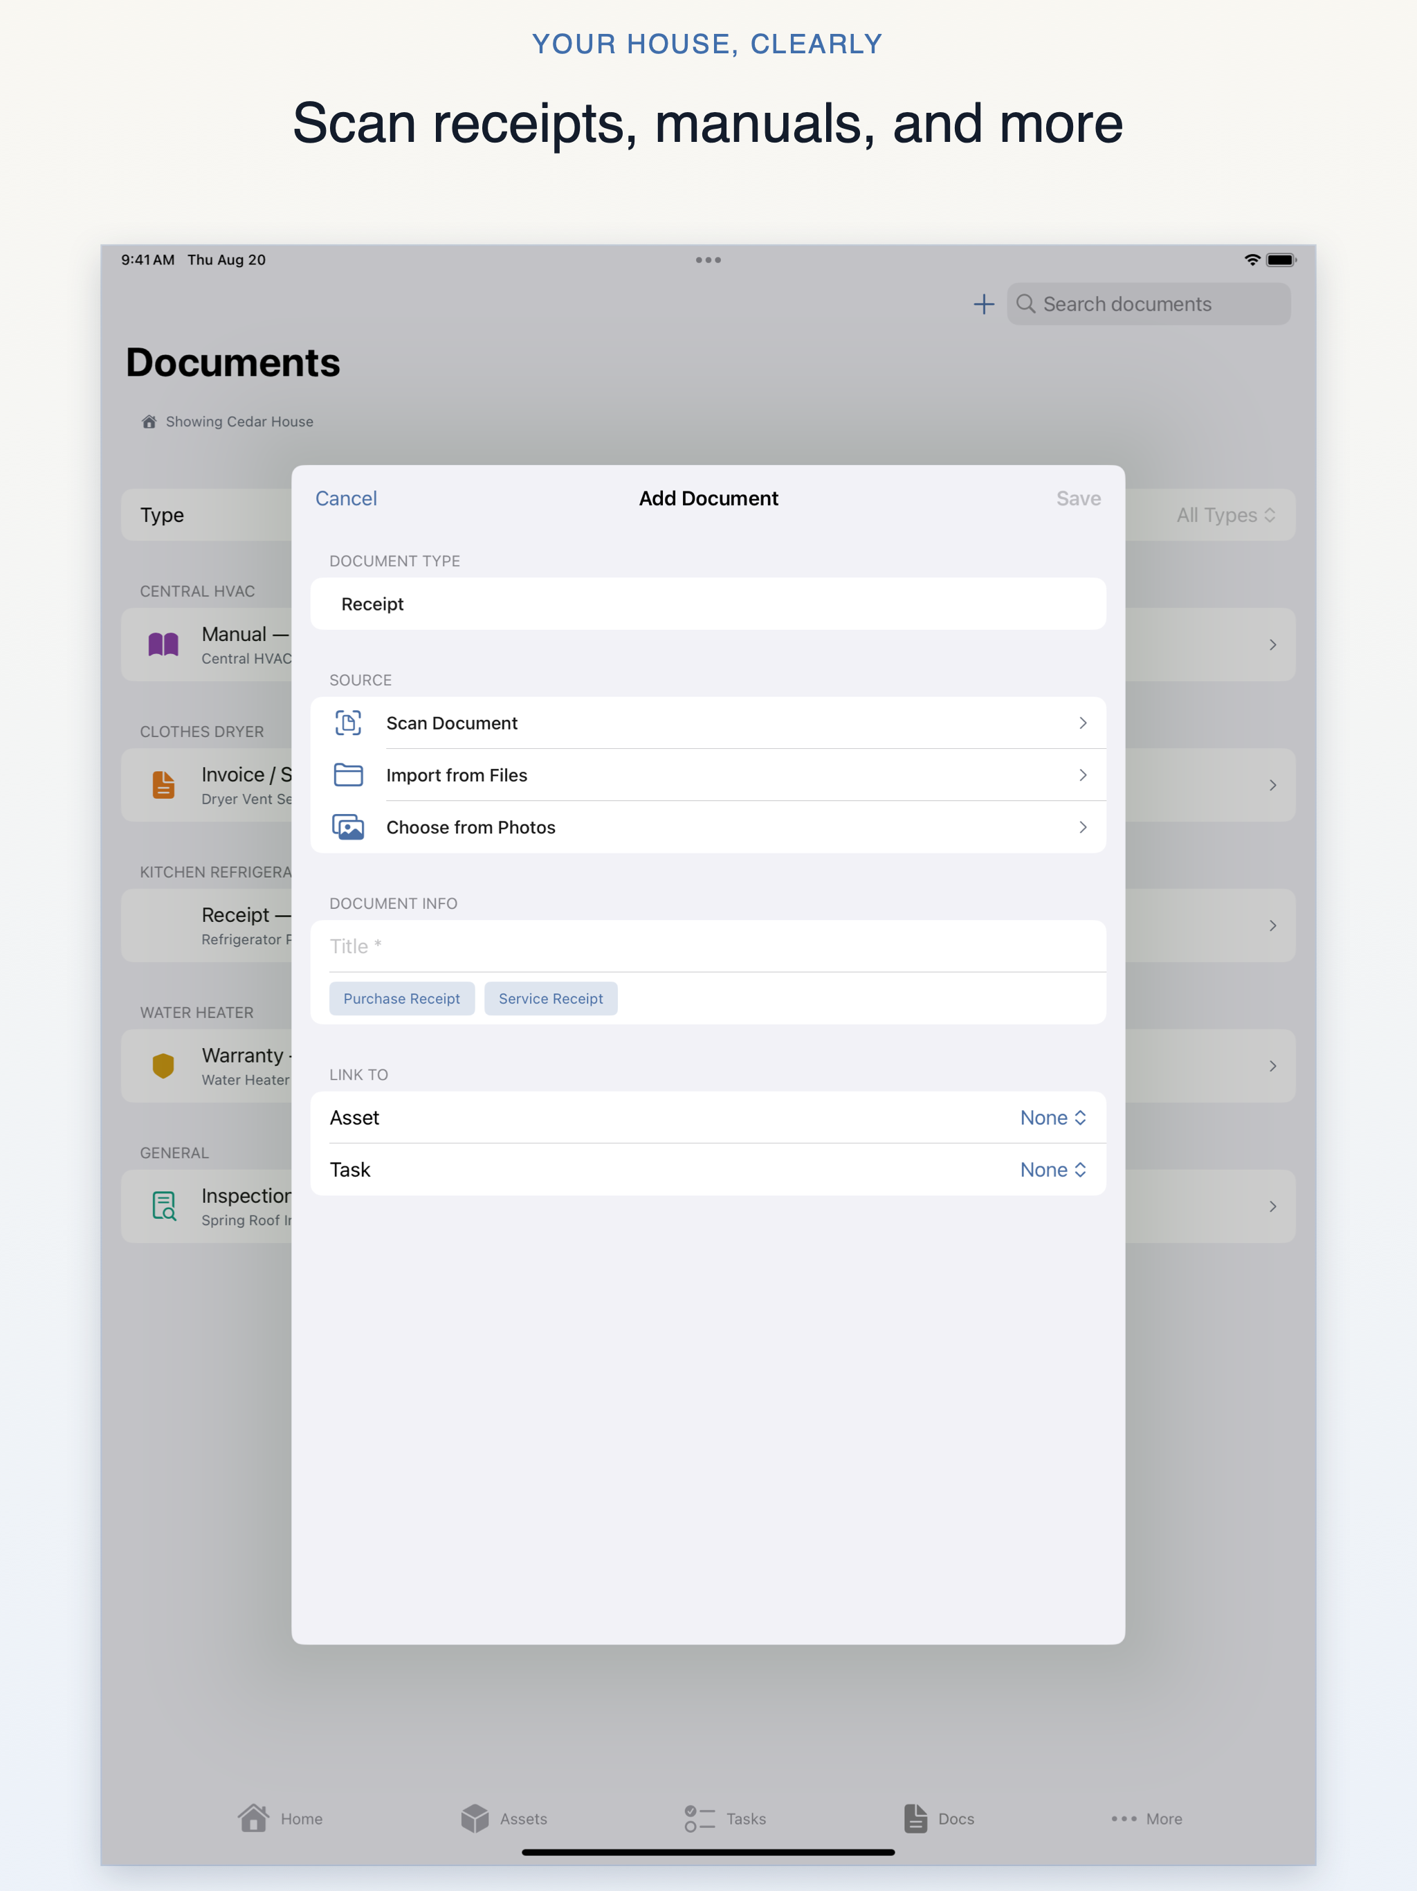The height and width of the screenshot is (1891, 1417).
Task: Open the Assets tab
Action: point(504,1818)
